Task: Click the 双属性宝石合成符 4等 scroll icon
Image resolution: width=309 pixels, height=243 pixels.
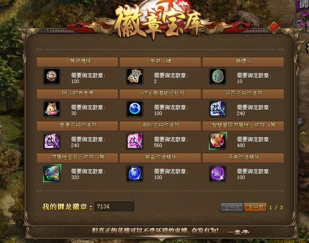Action: [x=52, y=173]
